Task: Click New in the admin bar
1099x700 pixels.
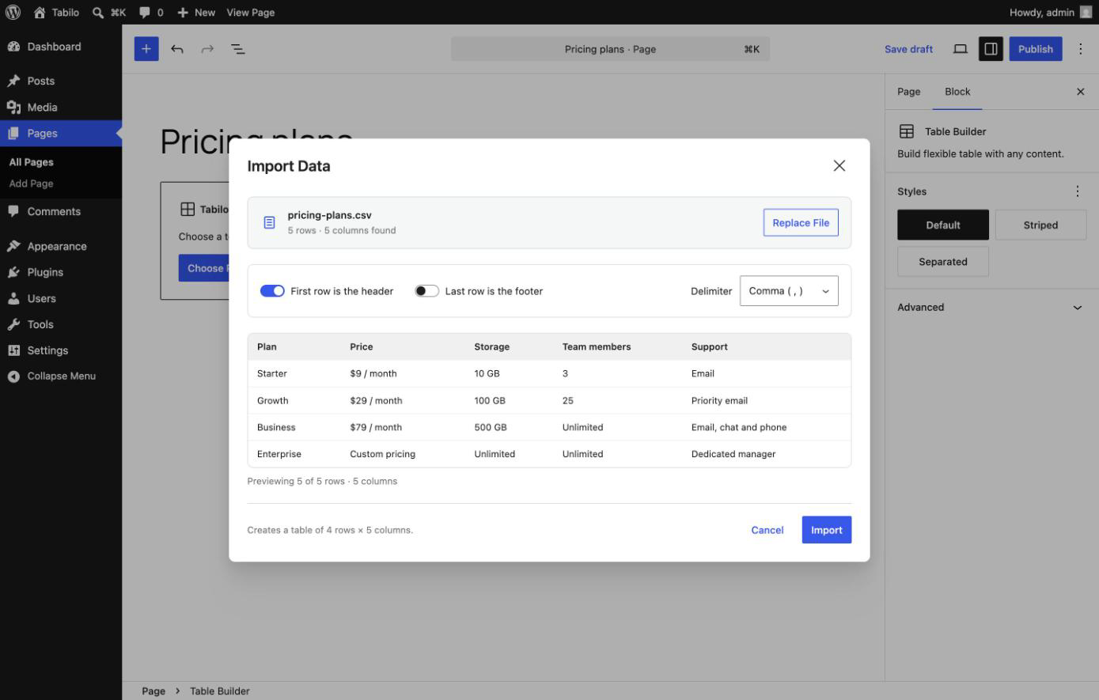Action: (x=196, y=12)
